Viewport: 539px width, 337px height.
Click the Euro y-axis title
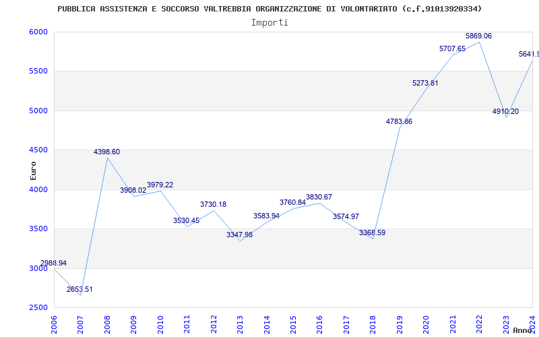point(33,171)
